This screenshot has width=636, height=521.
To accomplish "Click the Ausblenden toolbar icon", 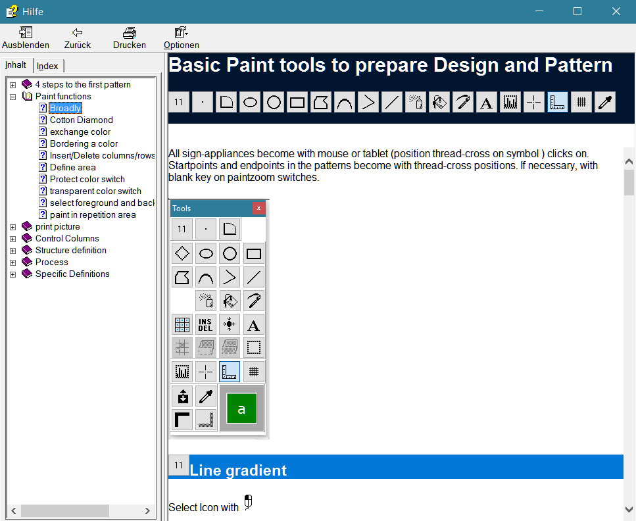I will pyautogui.click(x=26, y=33).
